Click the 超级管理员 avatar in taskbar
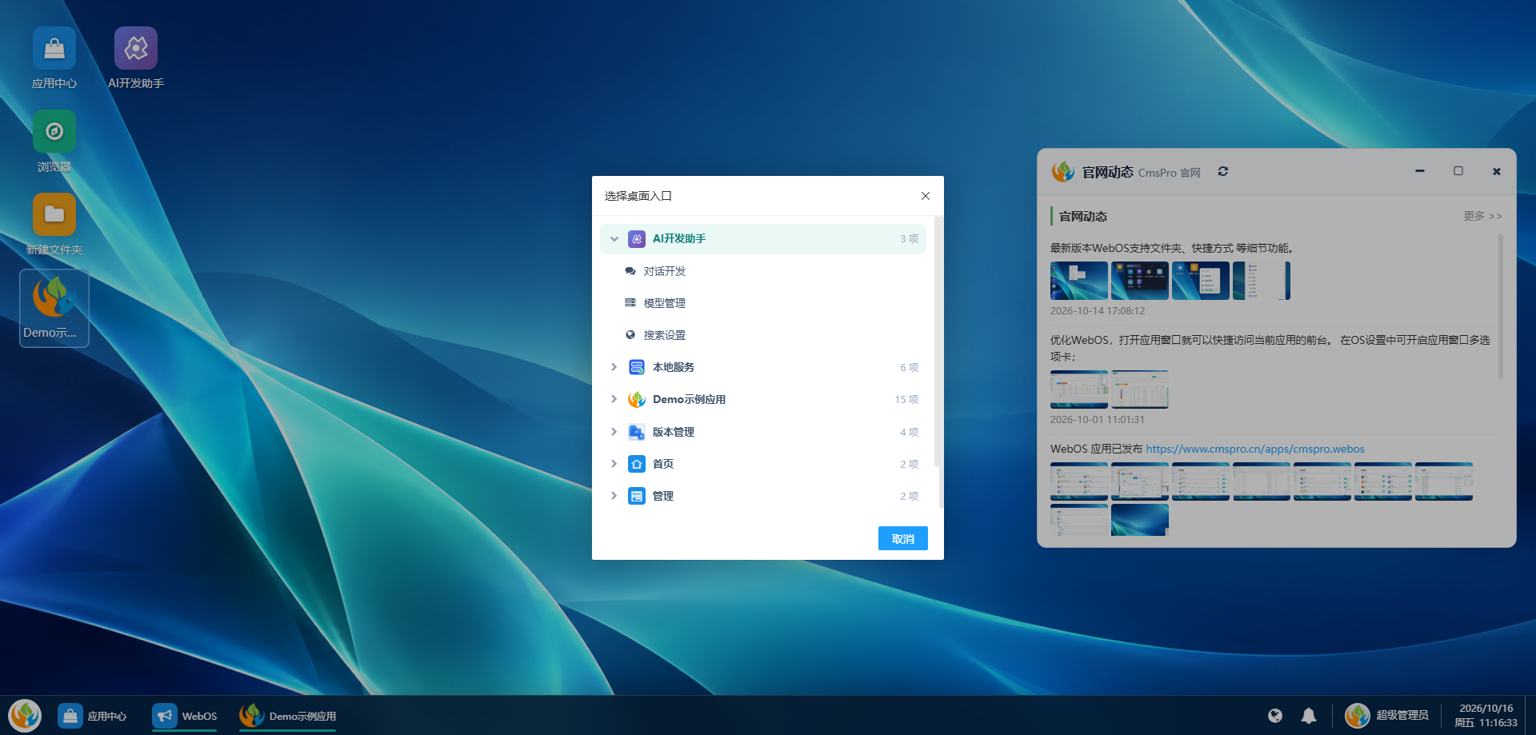The width and height of the screenshot is (1536, 735). 1358,715
